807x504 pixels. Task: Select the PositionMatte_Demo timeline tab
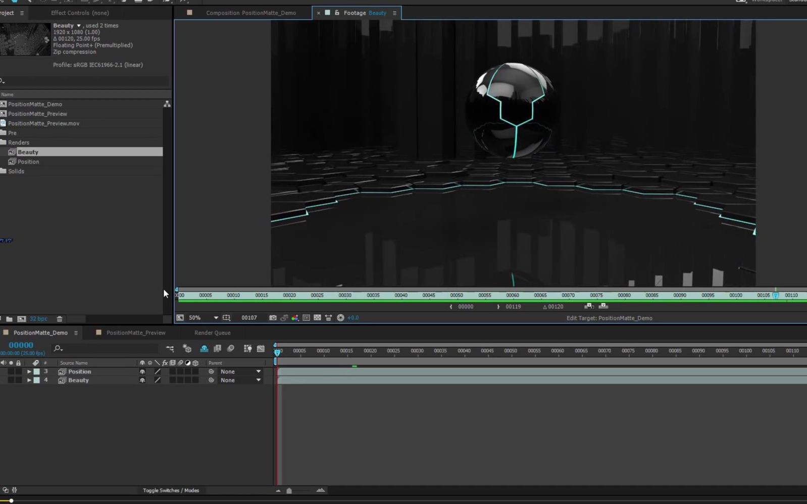click(x=40, y=333)
